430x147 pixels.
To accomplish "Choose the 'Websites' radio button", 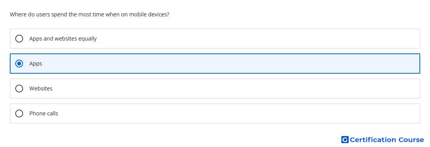I will pos(19,89).
